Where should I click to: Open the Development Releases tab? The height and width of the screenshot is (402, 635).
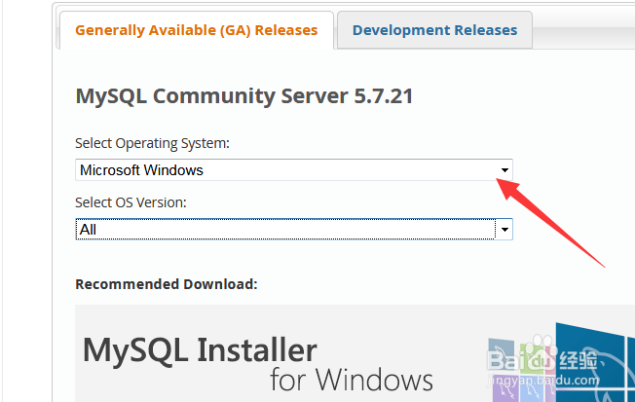tap(434, 30)
